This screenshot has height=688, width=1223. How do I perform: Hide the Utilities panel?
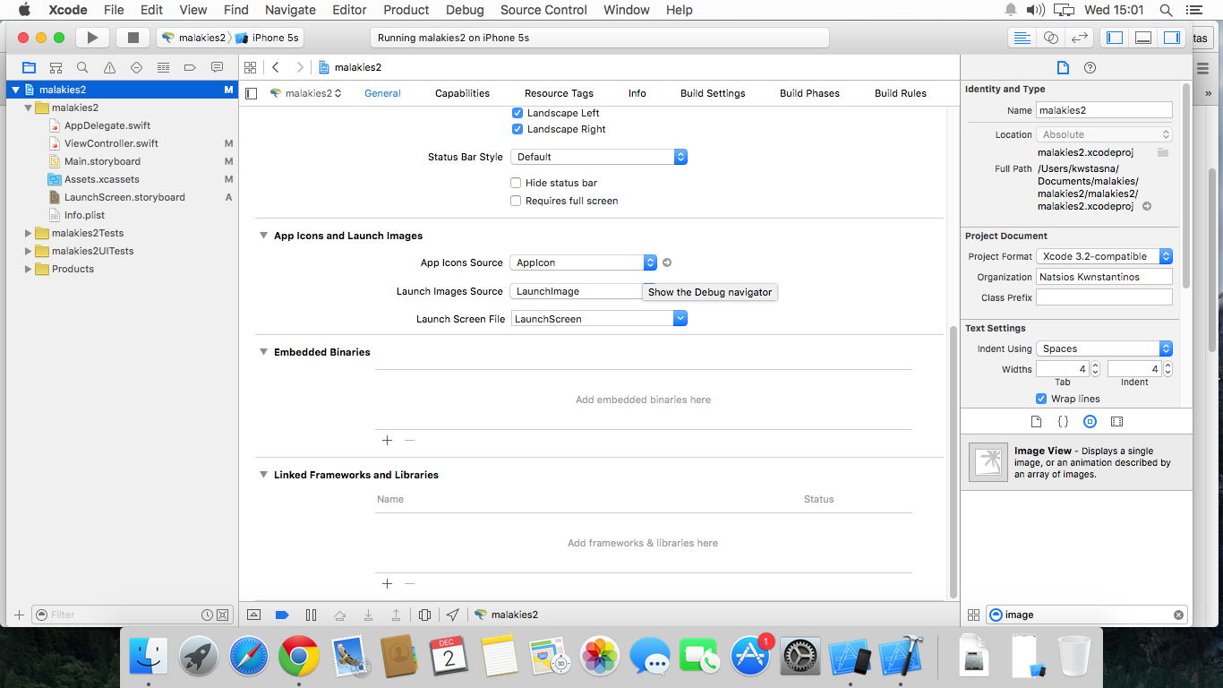click(x=1171, y=38)
